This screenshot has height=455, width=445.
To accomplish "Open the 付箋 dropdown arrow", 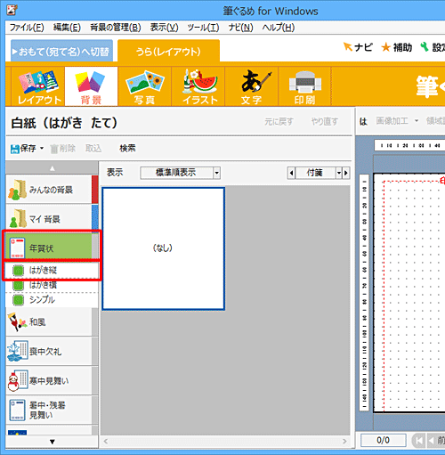I will [x=339, y=173].
